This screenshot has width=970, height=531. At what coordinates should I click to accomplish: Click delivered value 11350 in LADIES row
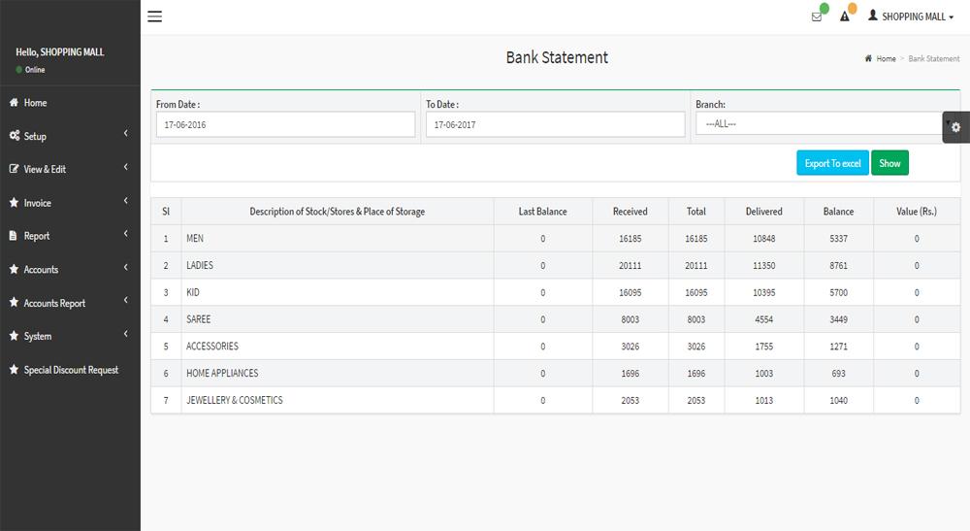764,266
